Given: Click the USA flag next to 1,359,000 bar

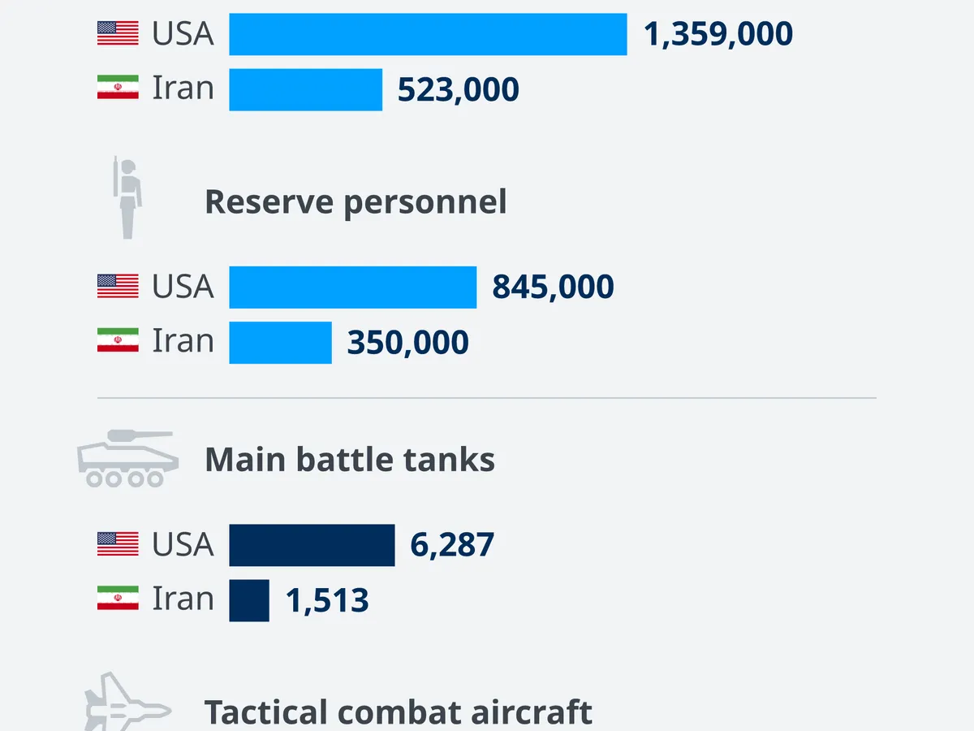Looking at the screenshot, I should (x=118, y=33).
